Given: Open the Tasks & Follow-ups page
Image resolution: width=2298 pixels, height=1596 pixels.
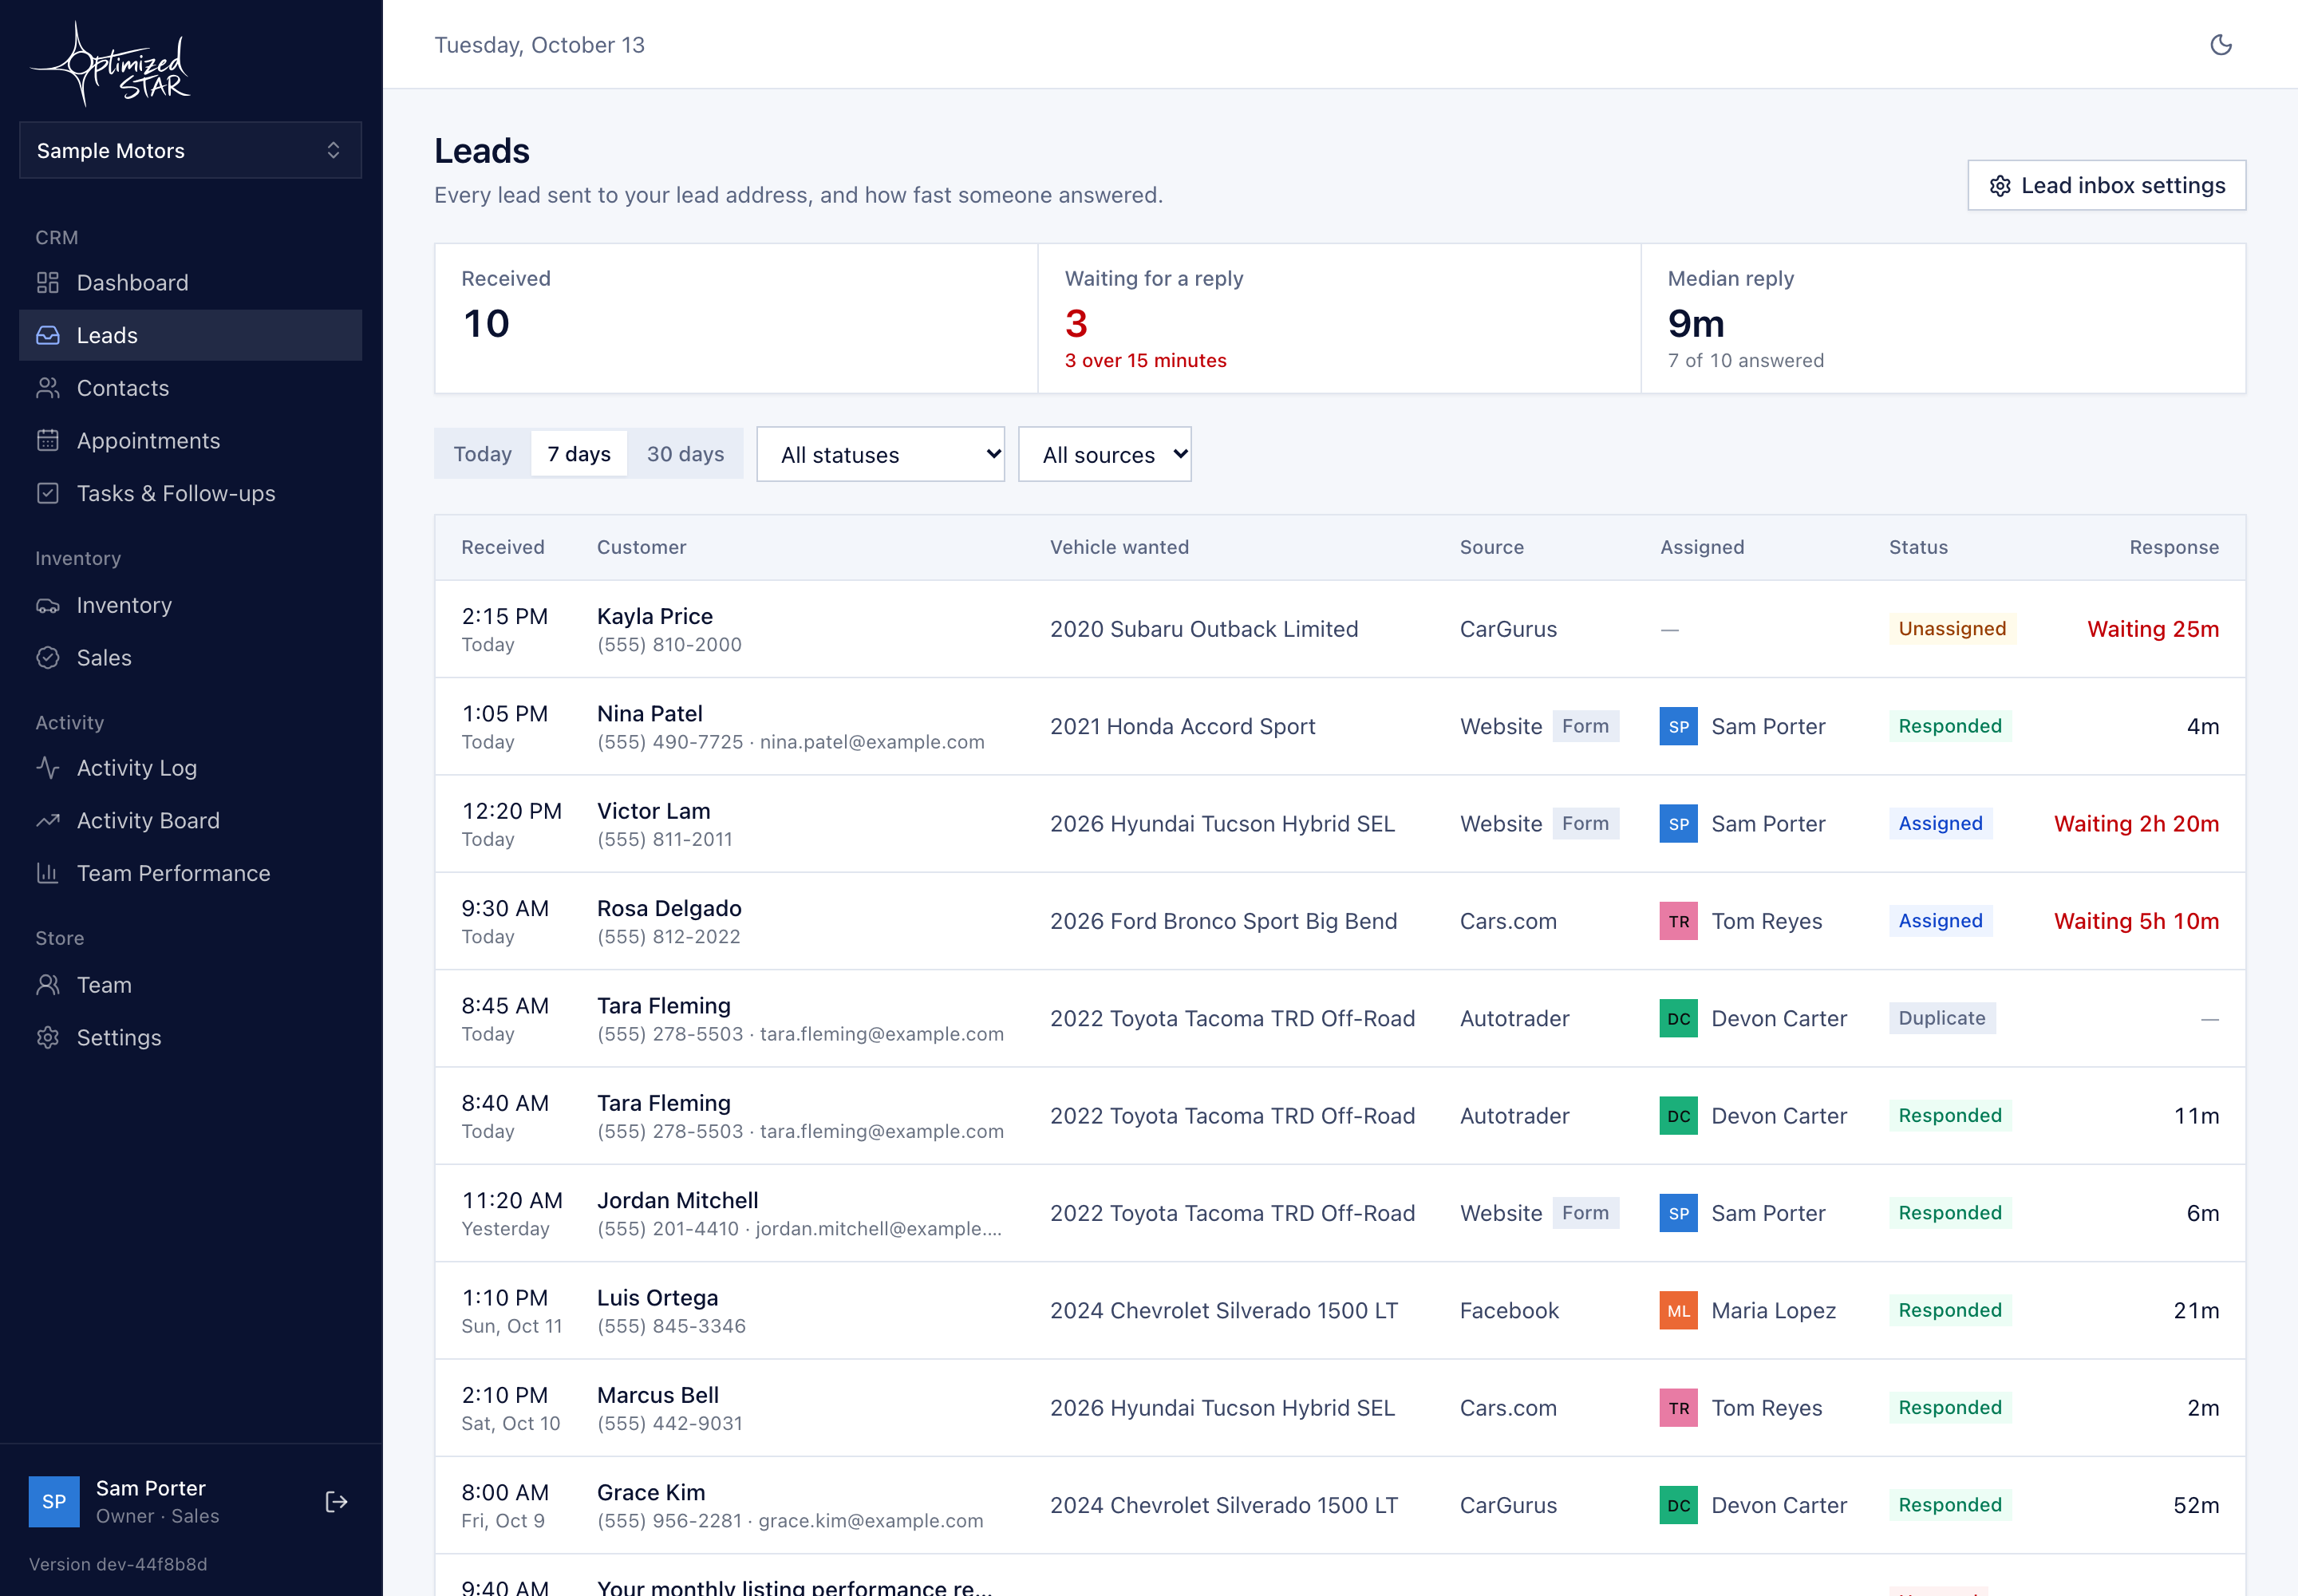Looking at the screenshot, I should click(190, 493).
